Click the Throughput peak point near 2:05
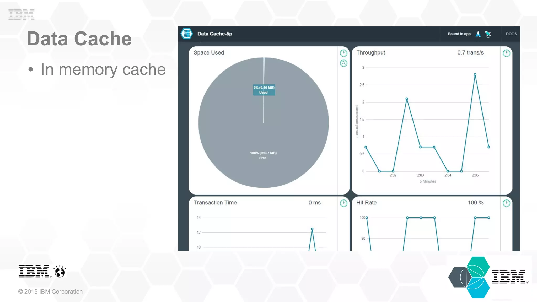Image resolution: width=537 pixels, height=302 pixels. click(x=475, y=75)
